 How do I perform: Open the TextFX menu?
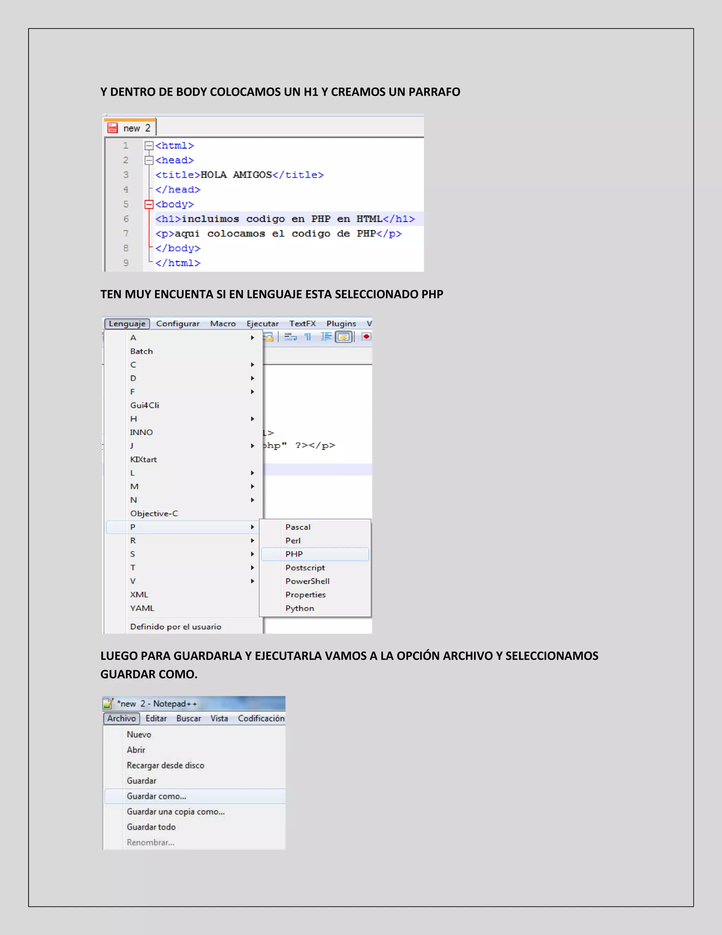coord(302,324)
